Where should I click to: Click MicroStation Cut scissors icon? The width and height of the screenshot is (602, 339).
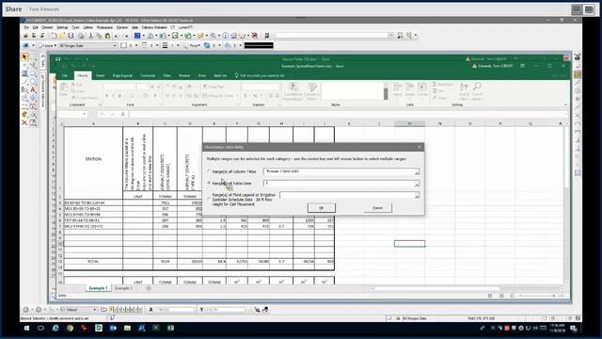(x=91, y=36)
